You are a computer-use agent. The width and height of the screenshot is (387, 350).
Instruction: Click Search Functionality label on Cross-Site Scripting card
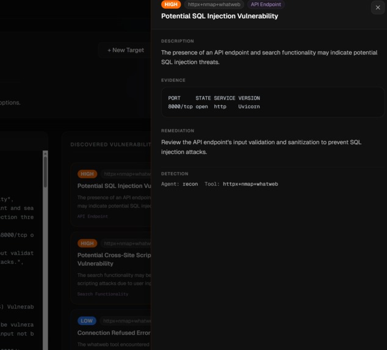[x=103, y=294]
